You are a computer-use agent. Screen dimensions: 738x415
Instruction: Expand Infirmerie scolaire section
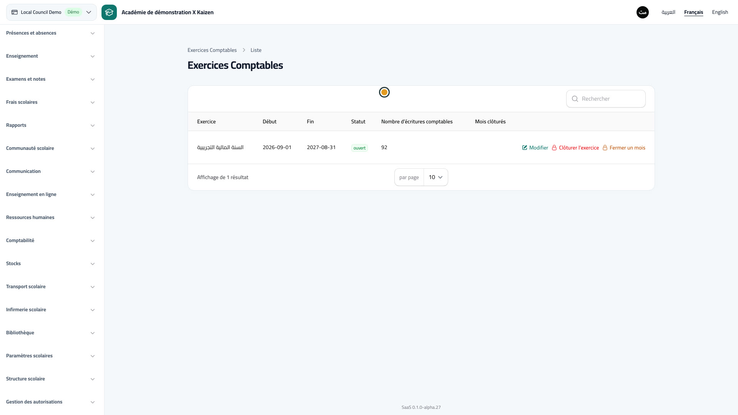point(50,310)
